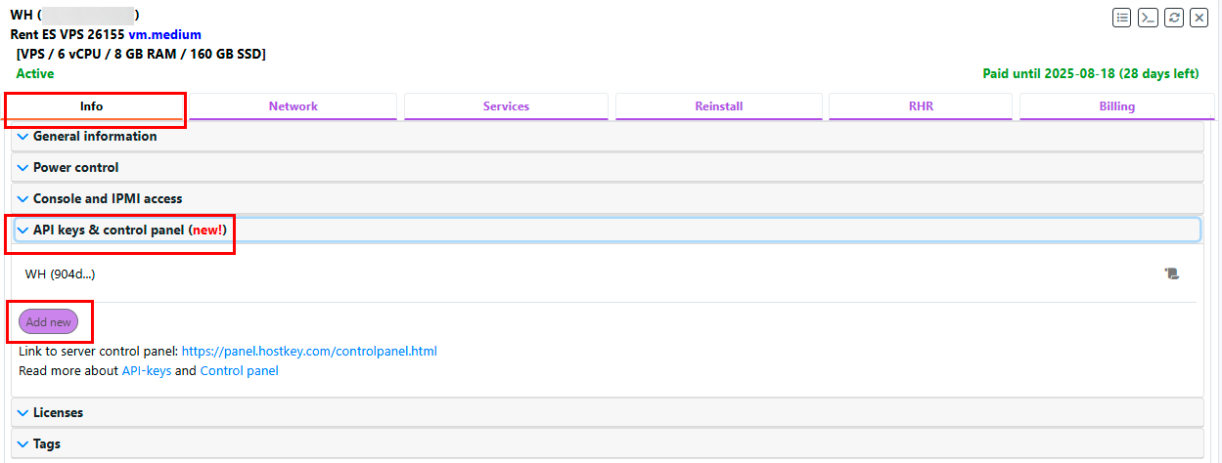Switch to the Network tab
1222x463 pixels.
click(294, 106)
